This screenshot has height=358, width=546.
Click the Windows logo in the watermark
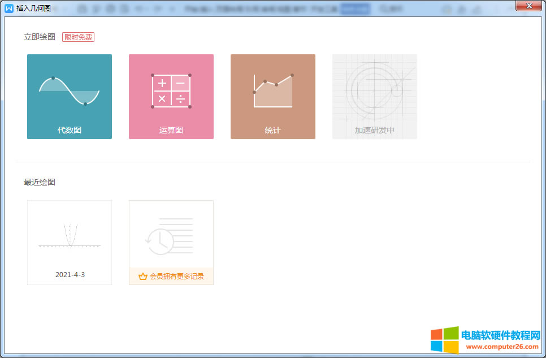click(444, 339)
